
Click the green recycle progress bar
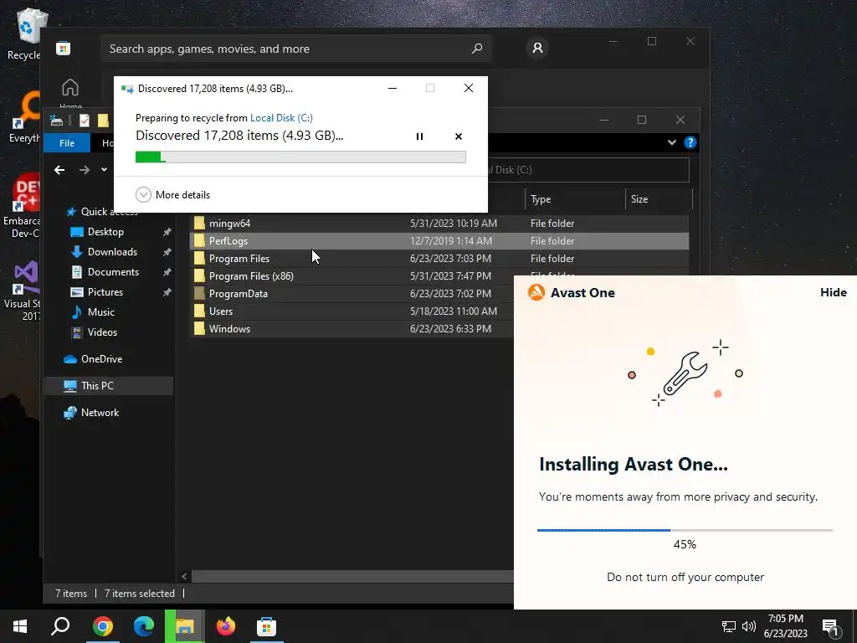(x=300, y=157)
